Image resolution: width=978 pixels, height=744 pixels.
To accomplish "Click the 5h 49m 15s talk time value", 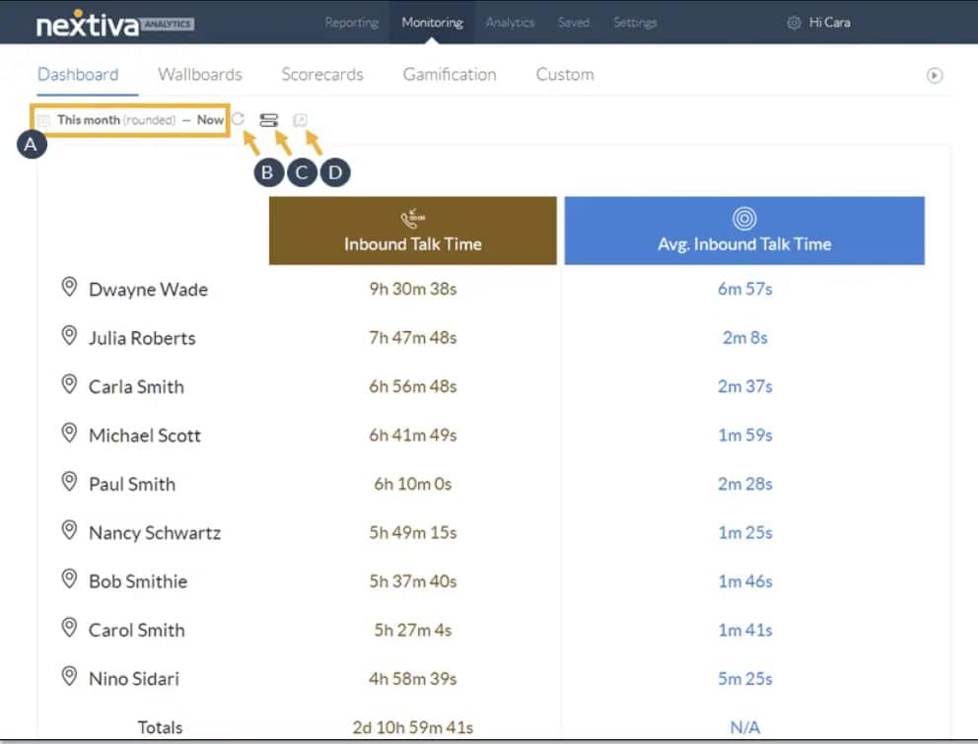I will coord(413,532).
